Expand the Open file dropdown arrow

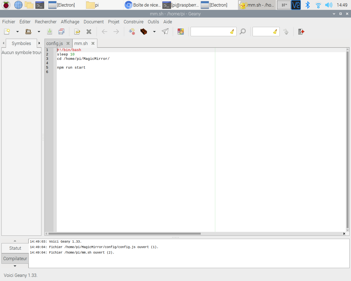click(x=38, y=31)
